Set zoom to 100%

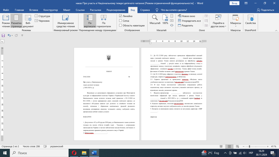[165, 20]
